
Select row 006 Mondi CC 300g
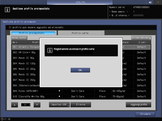(x=81, y=75)
